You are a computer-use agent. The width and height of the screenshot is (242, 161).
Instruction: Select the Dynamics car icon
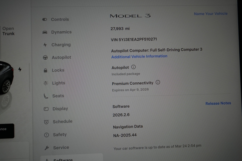point(45,32)
